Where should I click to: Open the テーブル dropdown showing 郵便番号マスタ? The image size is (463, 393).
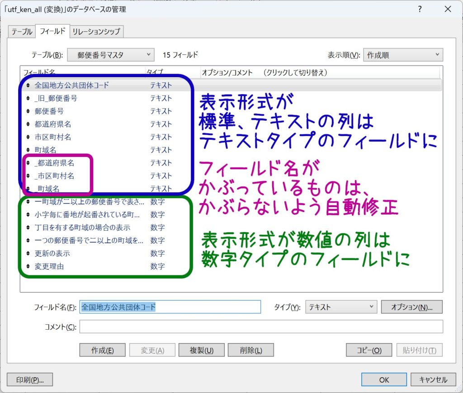point(110,55)
